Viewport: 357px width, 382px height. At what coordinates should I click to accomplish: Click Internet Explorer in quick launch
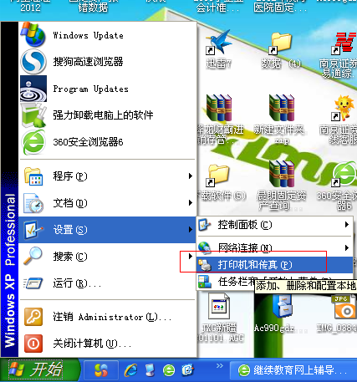tap(130, 370)
